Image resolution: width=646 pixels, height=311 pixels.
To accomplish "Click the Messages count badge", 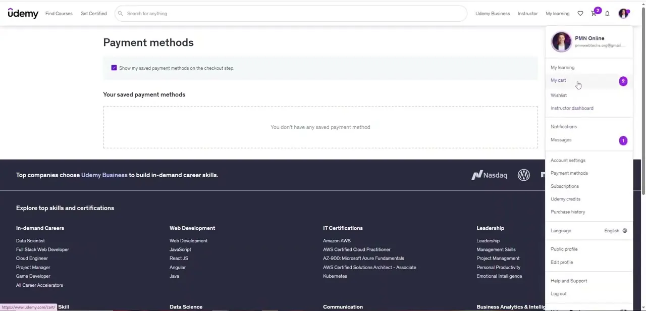I will click(x=623, y=141).
